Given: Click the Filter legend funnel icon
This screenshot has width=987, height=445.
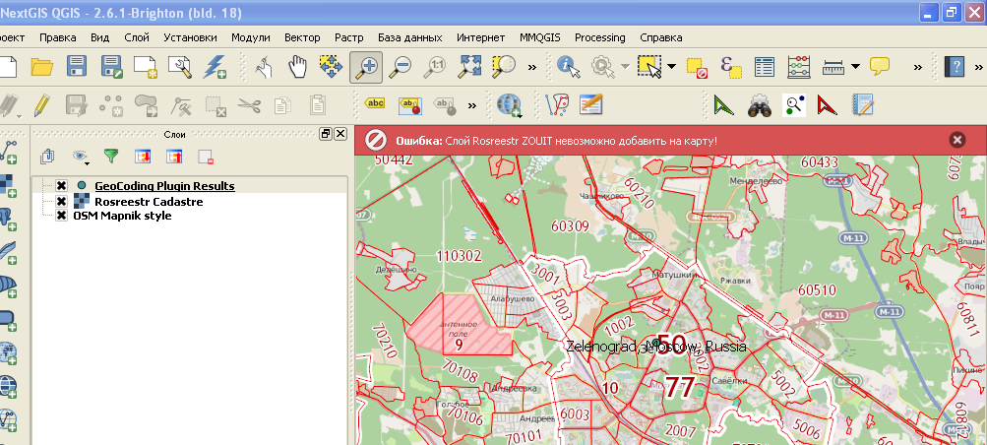Looking at the screenshot, I should click(111, 156).
